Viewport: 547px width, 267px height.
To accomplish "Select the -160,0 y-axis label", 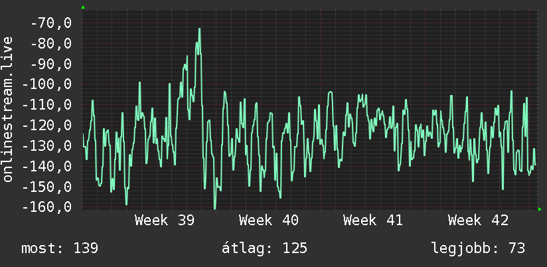I will pyautogui.click(x=46, y=207).
